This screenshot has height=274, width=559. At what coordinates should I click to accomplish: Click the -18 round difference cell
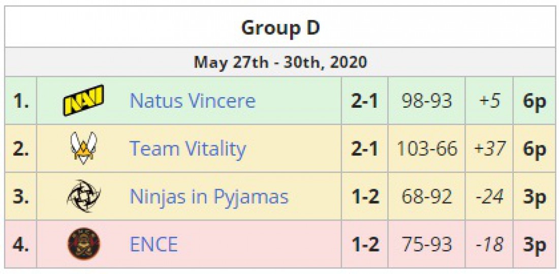point(489,245)
